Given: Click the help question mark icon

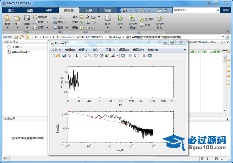Looking at the screenshot, I should [x=166, y=10].
